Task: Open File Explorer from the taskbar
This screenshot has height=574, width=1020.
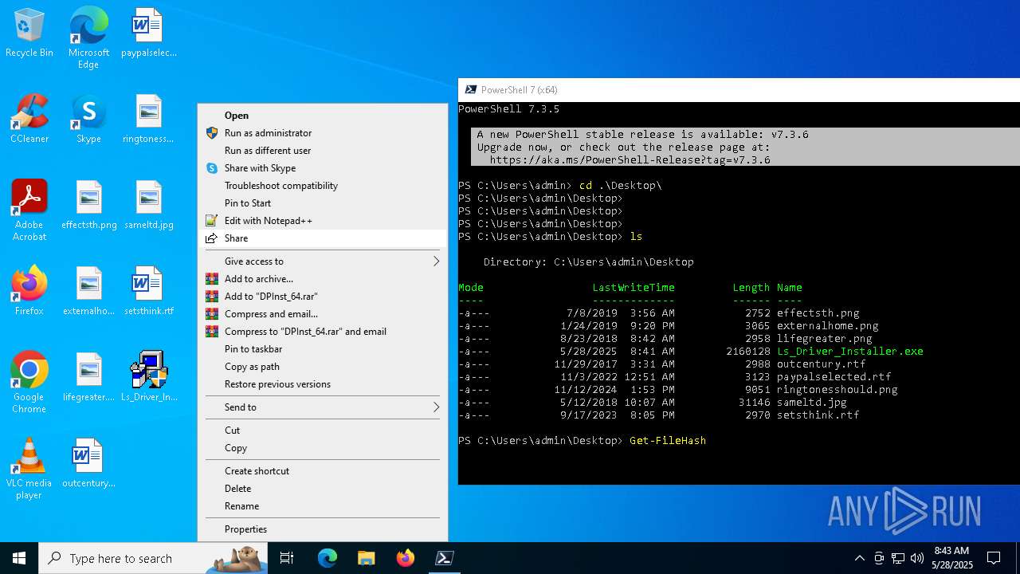Action: (x=367, y=558)
